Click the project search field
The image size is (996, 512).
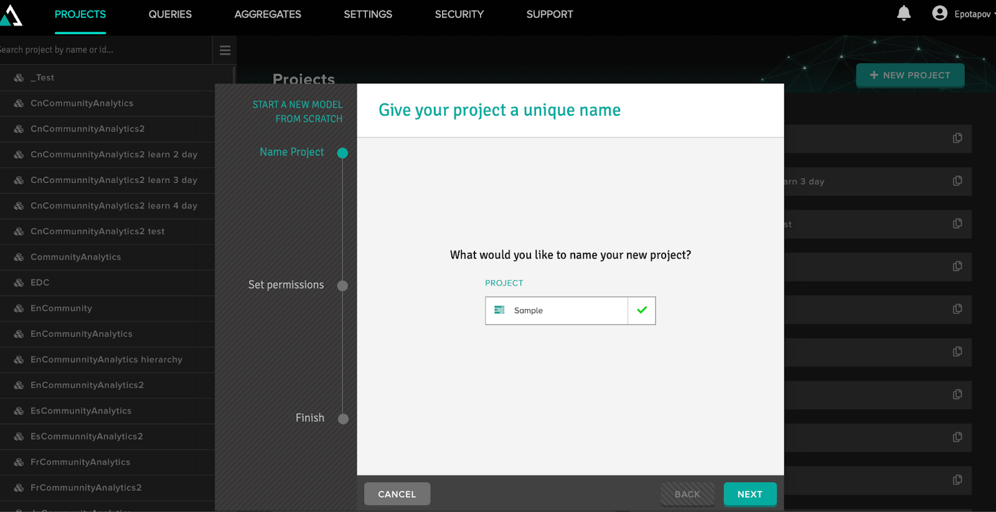[x=106, y=50]
